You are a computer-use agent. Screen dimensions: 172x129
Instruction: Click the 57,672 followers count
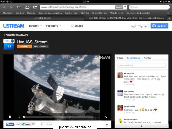pyautogui.click(x=41, y=46)
